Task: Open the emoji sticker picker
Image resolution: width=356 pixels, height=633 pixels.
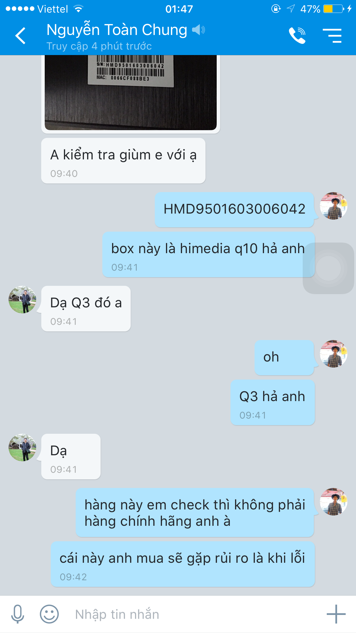Action: point(49,614)
